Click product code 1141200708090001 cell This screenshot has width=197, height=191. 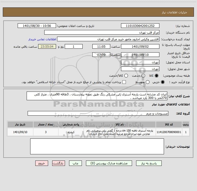(169, 132)
